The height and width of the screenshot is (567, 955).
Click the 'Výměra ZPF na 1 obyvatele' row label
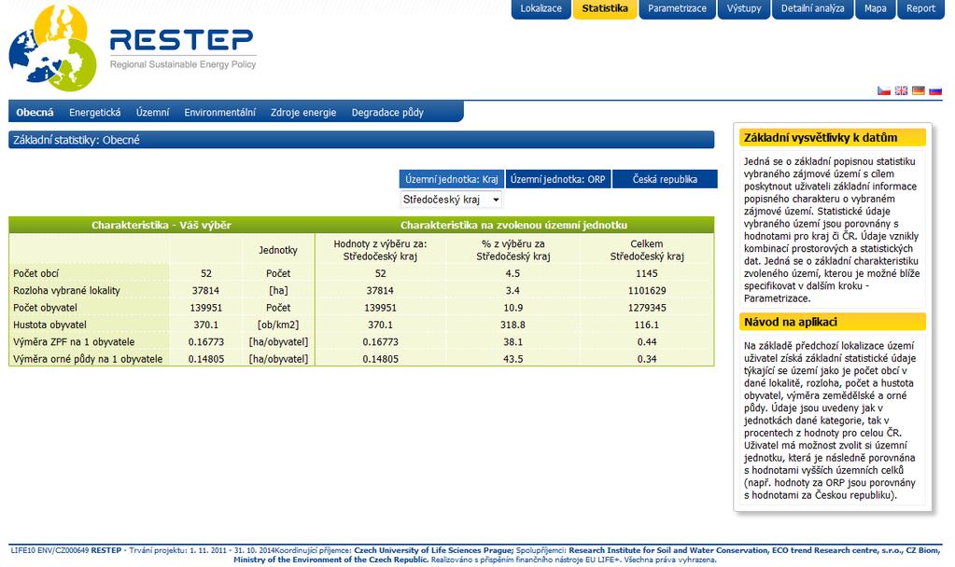[74, 342]
